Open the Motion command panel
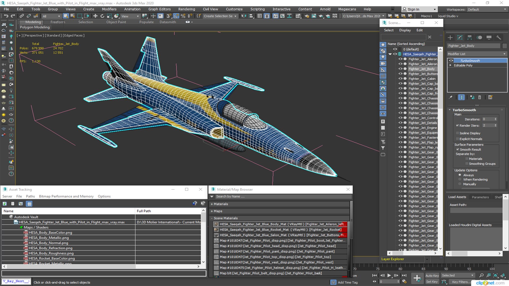The image size is (509, 286). point(479,37)
